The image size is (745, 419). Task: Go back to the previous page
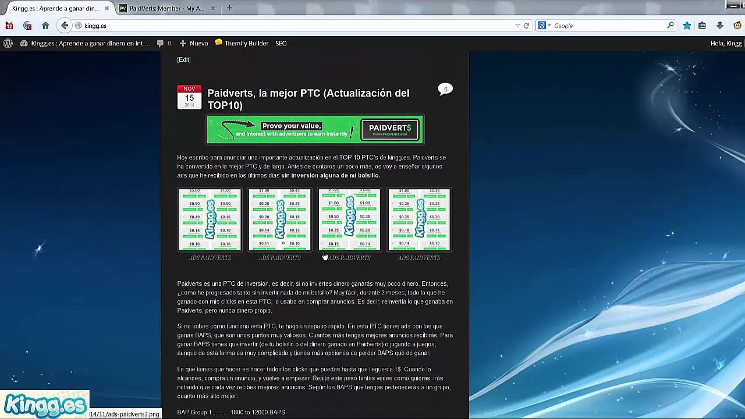(x=65, y=26)
